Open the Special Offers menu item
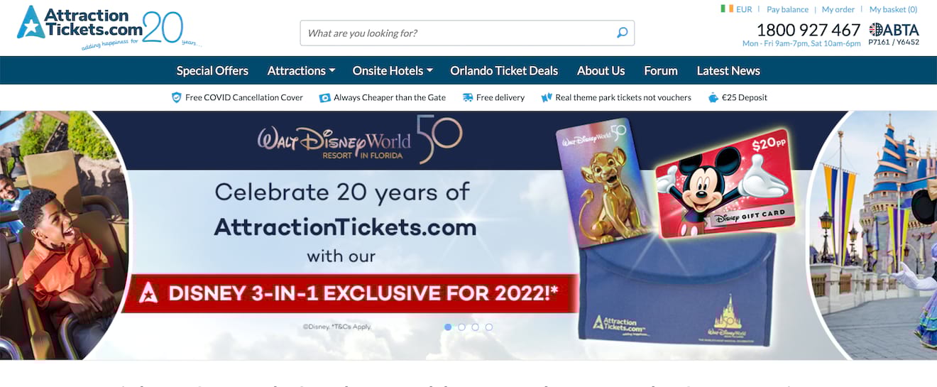 (212, 70)
